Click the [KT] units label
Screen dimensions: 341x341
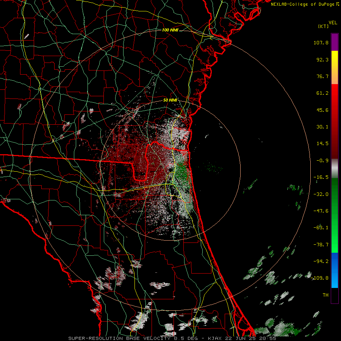click(324, 26)
